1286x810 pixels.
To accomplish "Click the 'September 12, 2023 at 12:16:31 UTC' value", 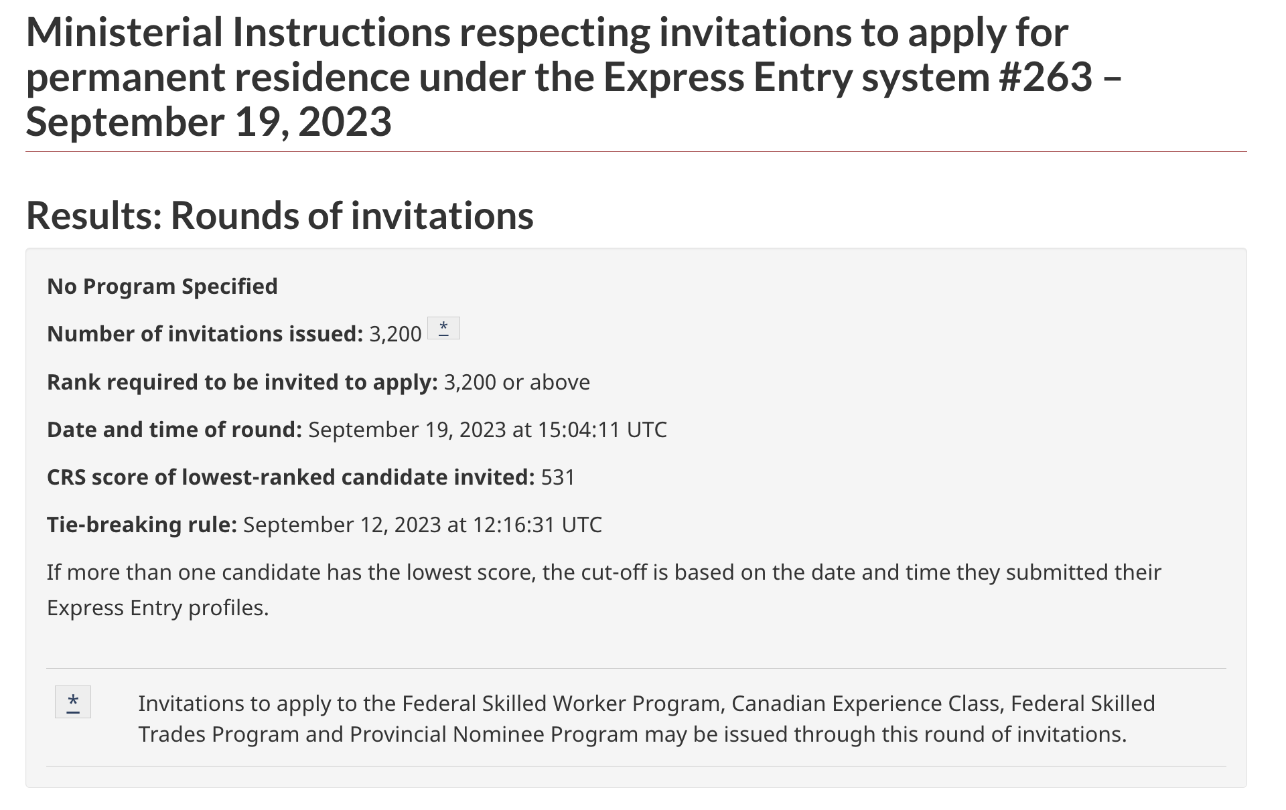I will click(x=423, y=525).
